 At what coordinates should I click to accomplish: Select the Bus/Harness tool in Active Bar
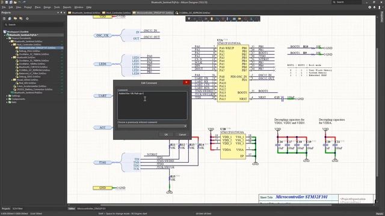pyautogui.click(x=229, y=19)
